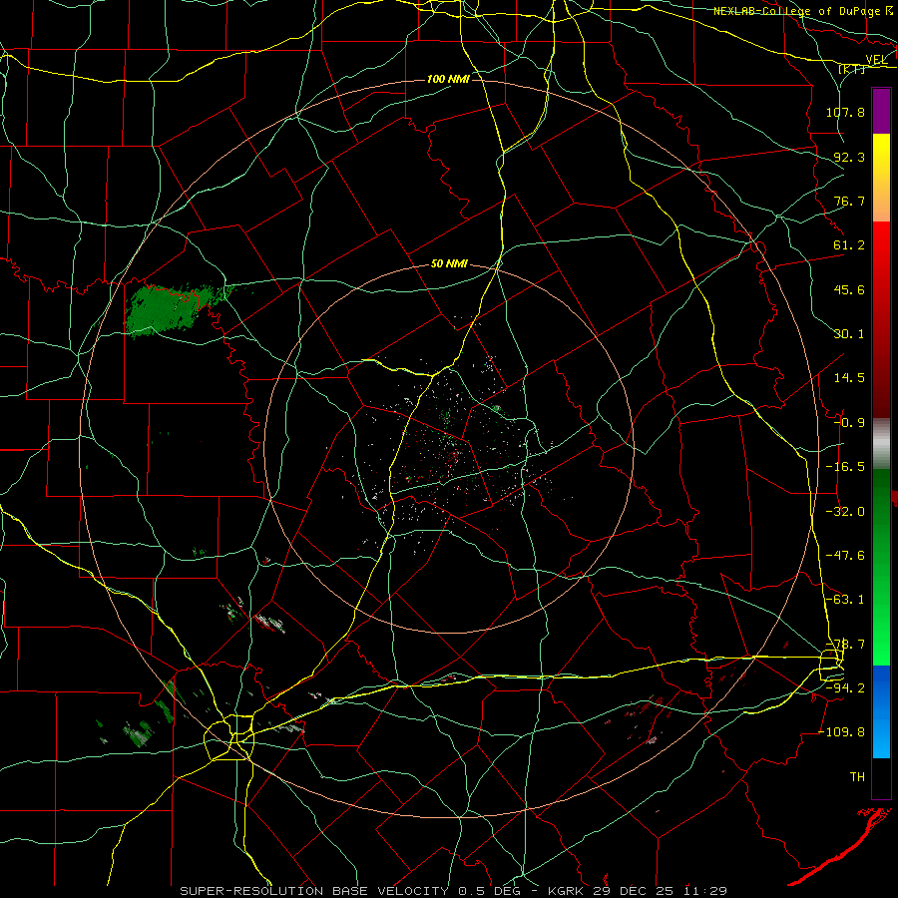Image resolution: width=898 pixels, height=898 pixels.
Task: Pick the red segment of velocity color bar
Action: tap(881, 319)
